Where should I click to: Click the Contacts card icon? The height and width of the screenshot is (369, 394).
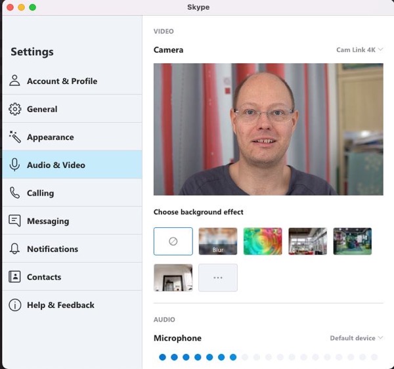click(14, 276)
